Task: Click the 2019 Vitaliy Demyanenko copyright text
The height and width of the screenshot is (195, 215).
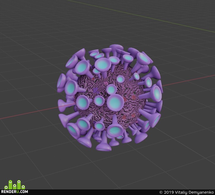Action: point(186,192)
